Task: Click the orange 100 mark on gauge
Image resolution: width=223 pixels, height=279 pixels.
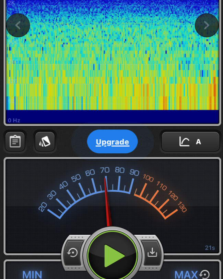Action: tap(148, 178)
